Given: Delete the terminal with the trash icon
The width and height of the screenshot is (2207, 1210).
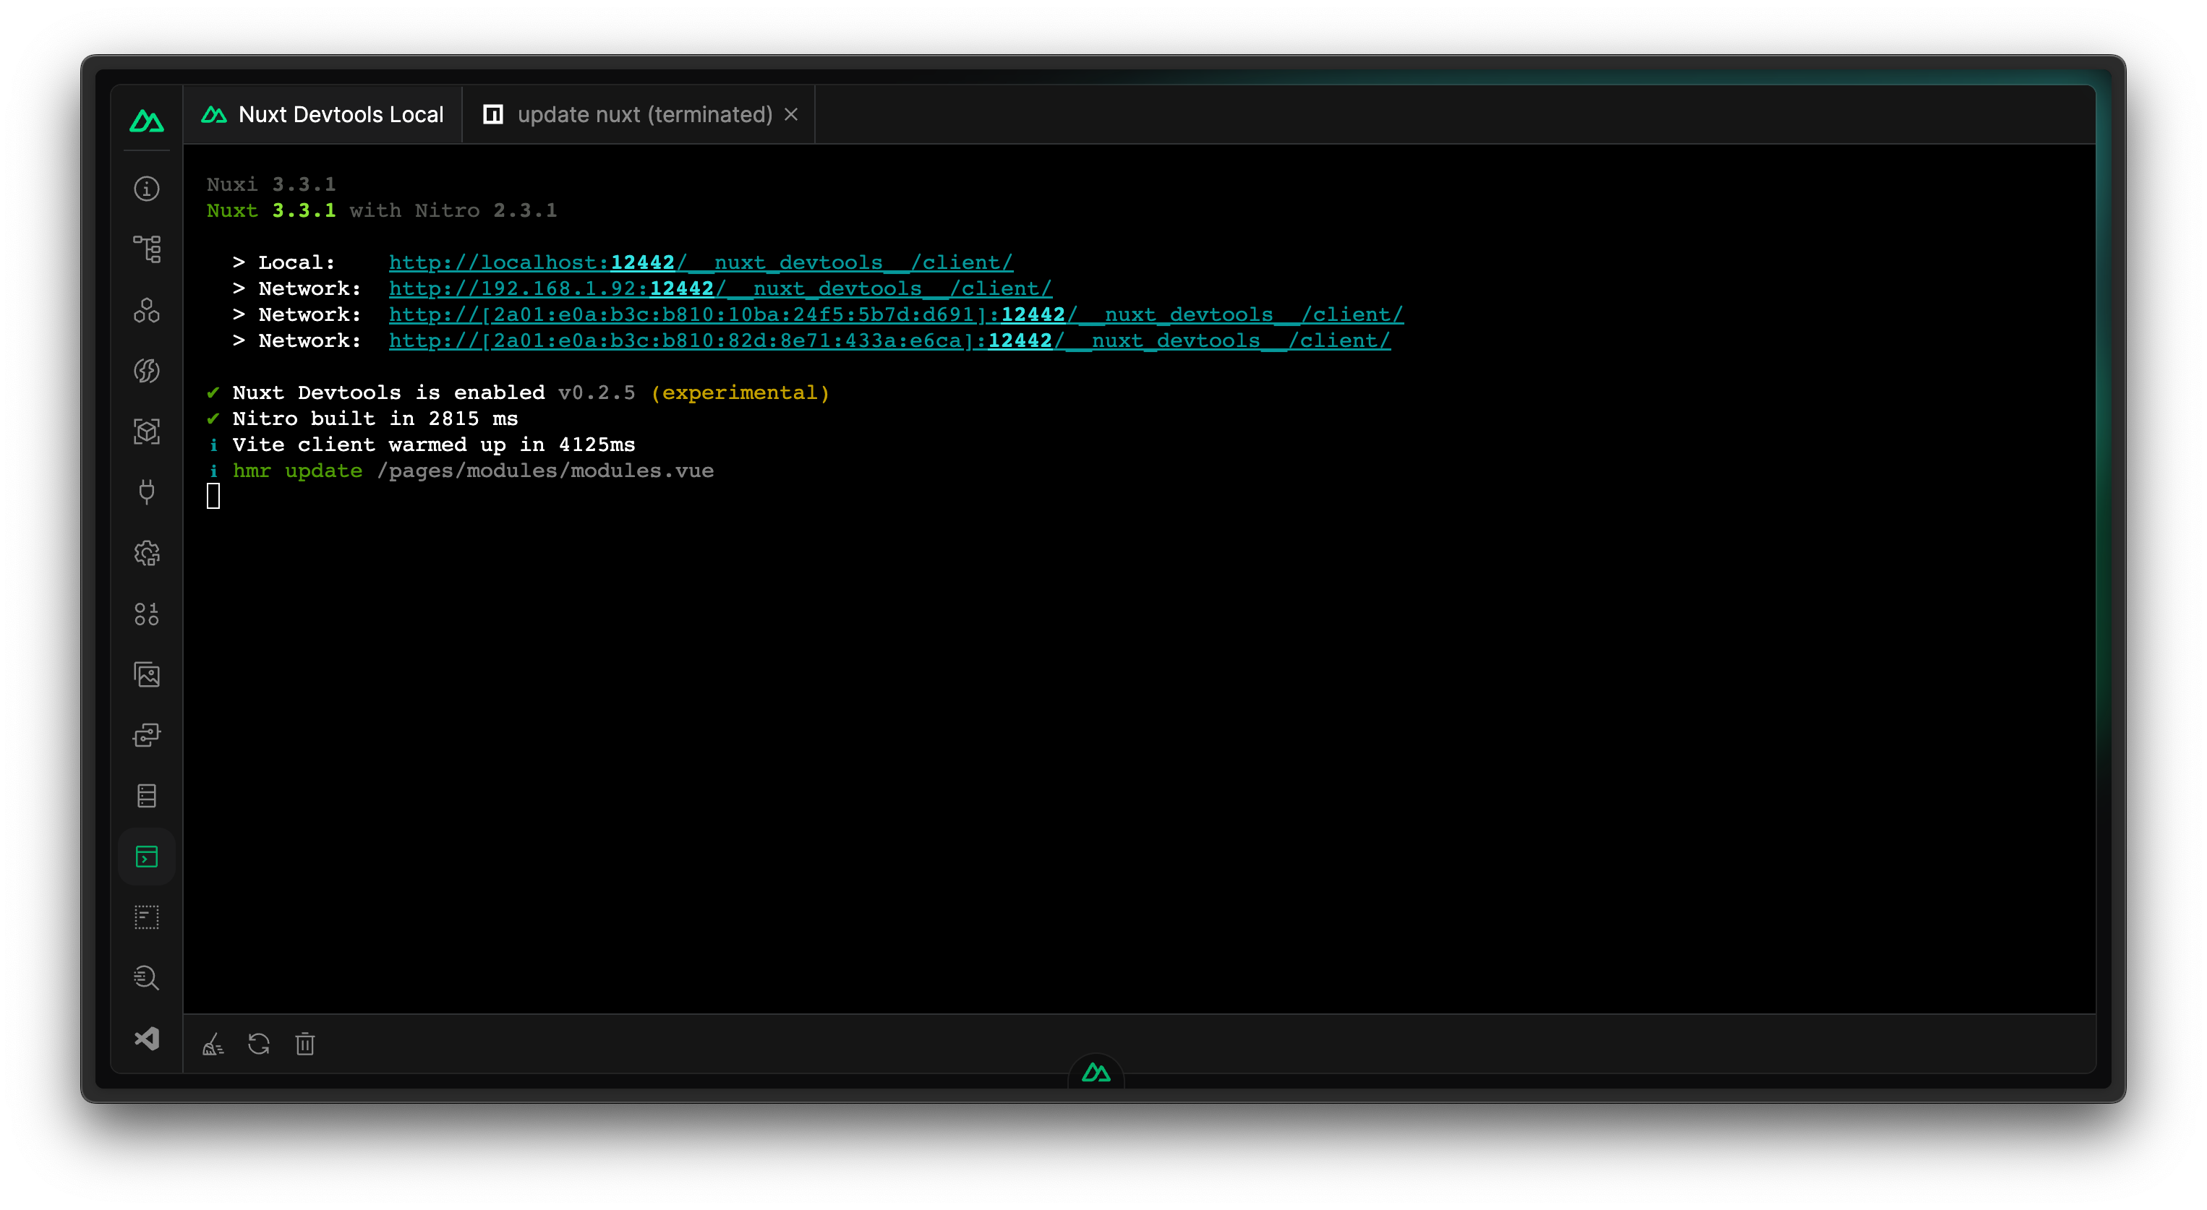Looking at the screenshot, I should [305, 1044].
